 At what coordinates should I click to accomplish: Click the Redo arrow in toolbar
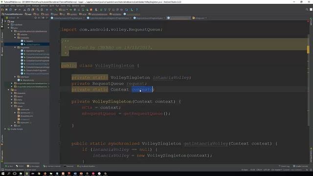coord(20,10)
